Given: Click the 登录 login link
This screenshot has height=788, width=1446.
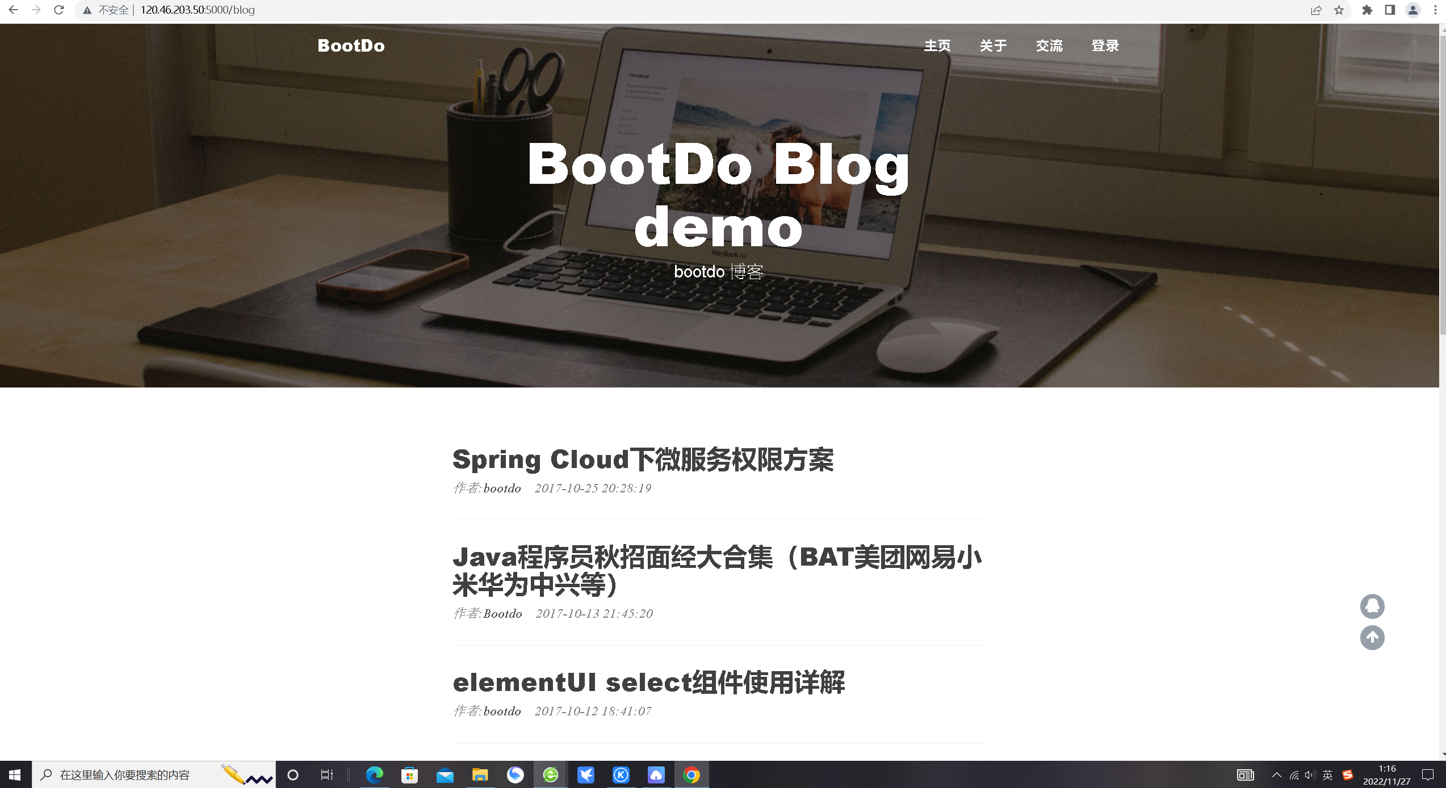Looking at the screenshot, I should [1105, 45].
